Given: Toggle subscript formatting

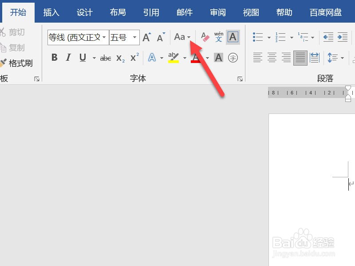Looking at the screenshot, I should (x=120, y=58).
